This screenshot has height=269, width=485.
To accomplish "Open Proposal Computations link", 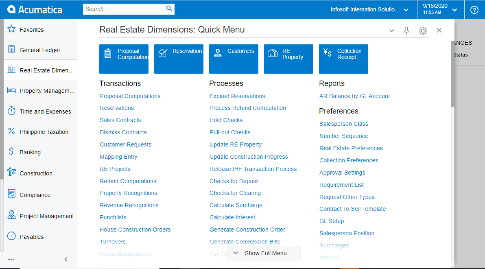I will pos(130,96).
